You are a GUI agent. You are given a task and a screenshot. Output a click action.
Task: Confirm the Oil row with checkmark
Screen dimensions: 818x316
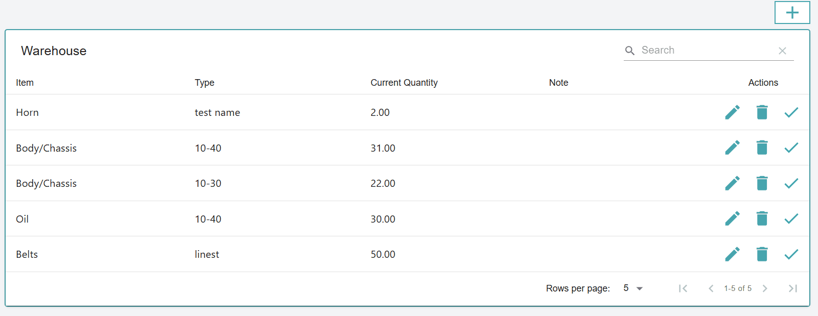(791, 218)
